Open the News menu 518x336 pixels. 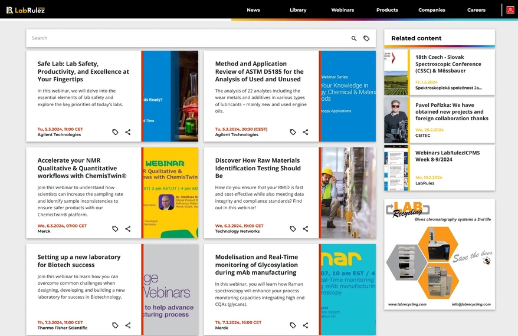pyautogui.click(x=253, y=10)
